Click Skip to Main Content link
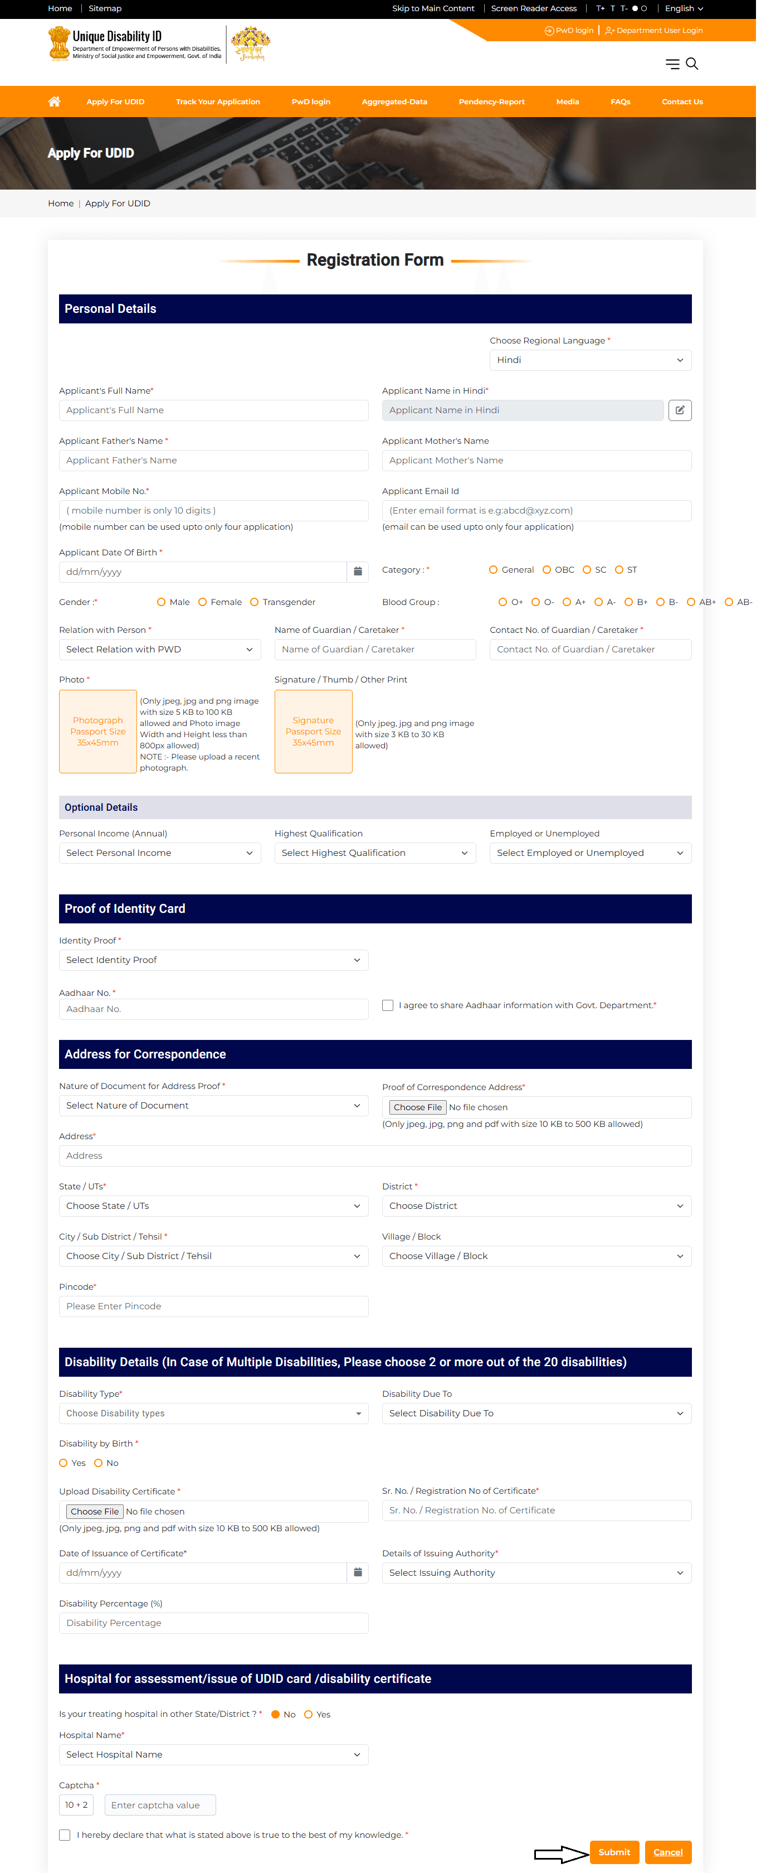Screen dimensions: 761x1873 coord(433,9)
